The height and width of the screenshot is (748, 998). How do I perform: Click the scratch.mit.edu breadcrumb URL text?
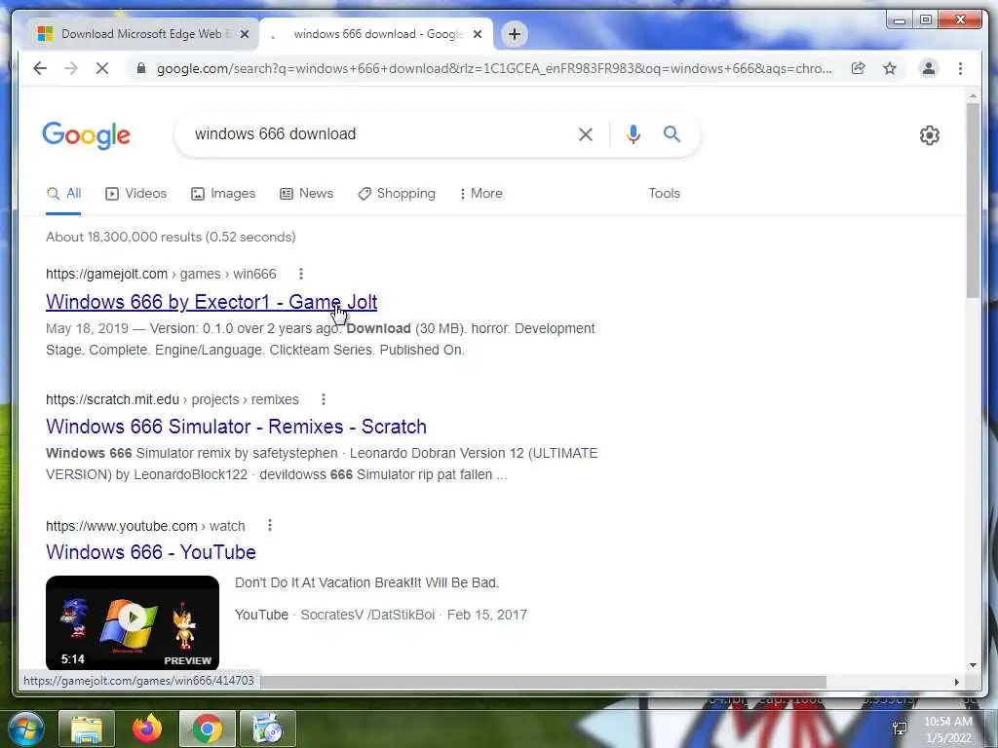tap(172, 399)
